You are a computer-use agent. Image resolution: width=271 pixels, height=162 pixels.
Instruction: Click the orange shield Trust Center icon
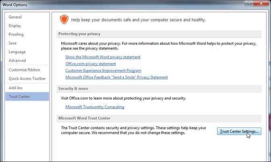click(64, 19)
